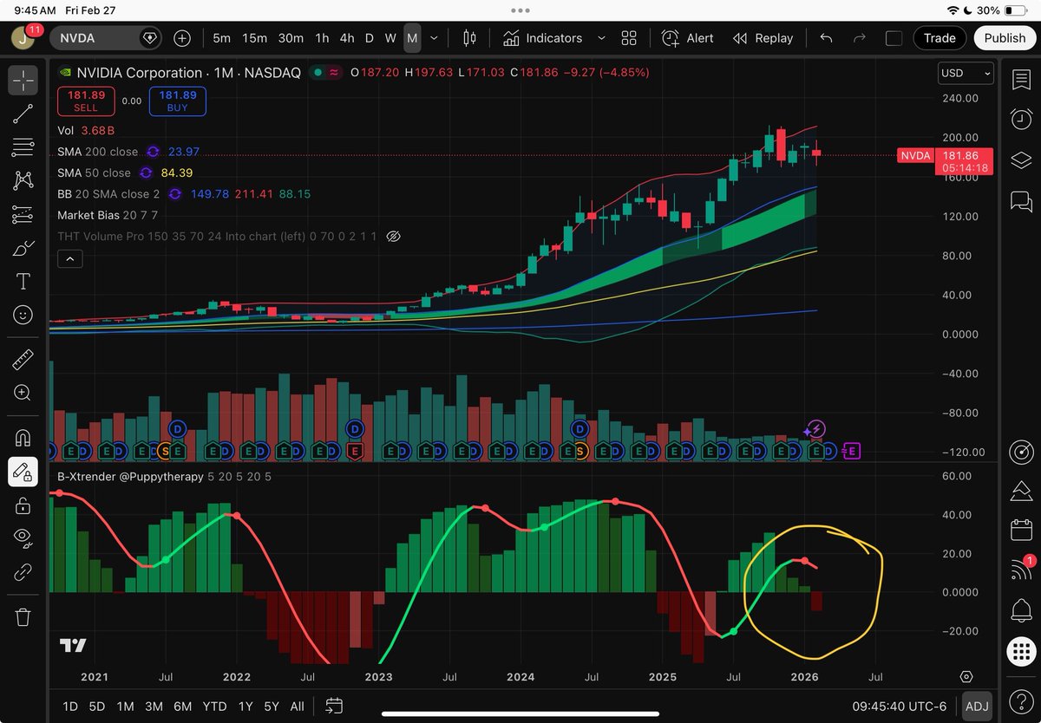Image resolution: width=1041 pixels, height=723 pixels.
Task: Publish the chart idea
Action: [x=1005, y=38]
